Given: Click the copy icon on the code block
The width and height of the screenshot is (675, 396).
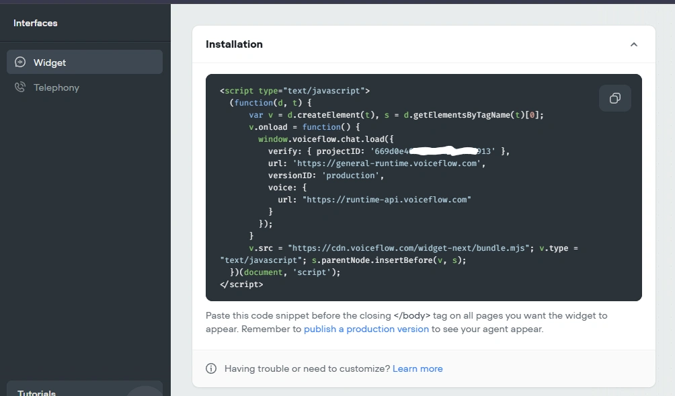Looking at the screenshot, I should [x=614, y=97].
